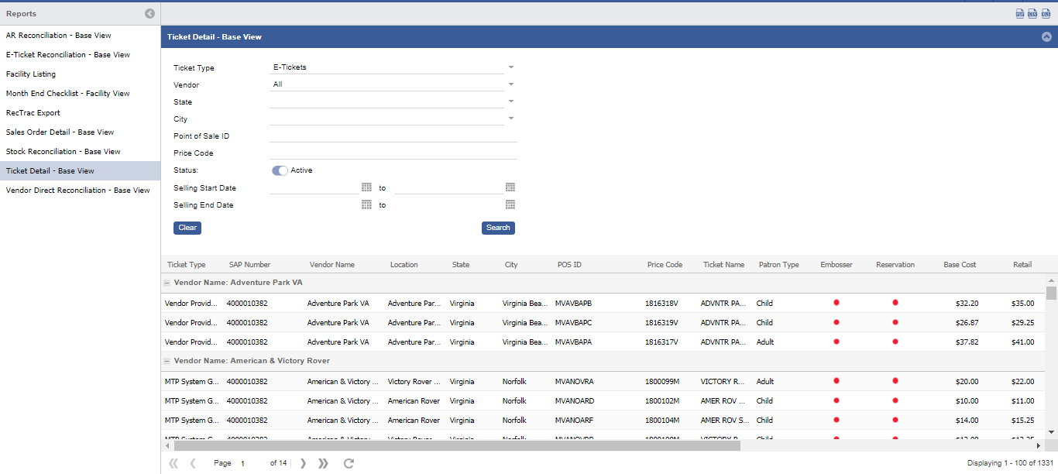Refresh the ticket results grid

tap(349, 463)
